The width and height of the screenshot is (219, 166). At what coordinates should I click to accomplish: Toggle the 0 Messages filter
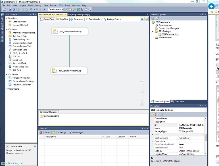76,133
